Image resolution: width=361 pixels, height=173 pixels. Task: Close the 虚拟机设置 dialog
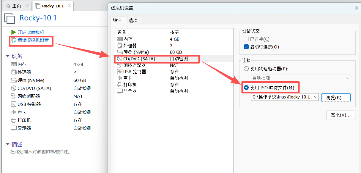pyautogui.click(x=356, y=8)
